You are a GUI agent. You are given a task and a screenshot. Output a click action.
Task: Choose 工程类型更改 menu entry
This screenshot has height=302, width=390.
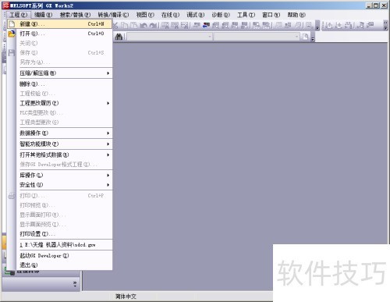(x=60, y=123)
